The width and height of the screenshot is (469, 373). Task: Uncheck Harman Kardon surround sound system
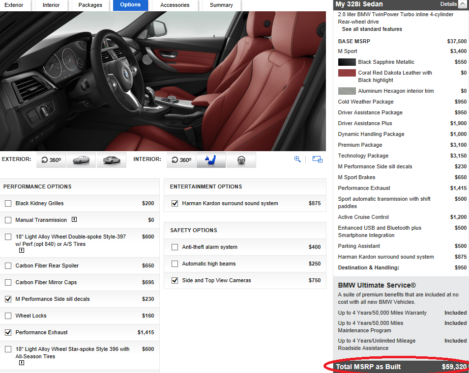tap(175, 203)
